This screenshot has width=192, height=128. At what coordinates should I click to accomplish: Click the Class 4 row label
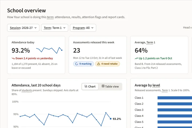(139, 116)
